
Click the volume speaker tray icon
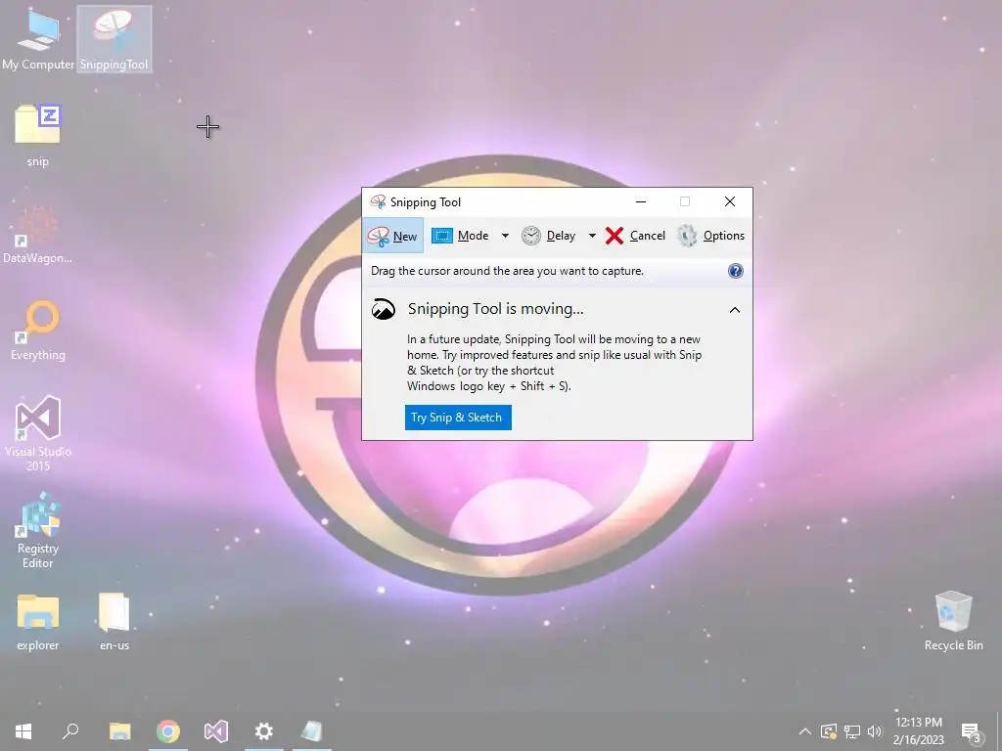pyautogui.click(x=874, y=731)
